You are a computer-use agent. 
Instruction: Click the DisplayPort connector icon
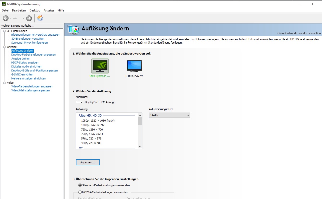pyautogui.click(x=79, y=102)
